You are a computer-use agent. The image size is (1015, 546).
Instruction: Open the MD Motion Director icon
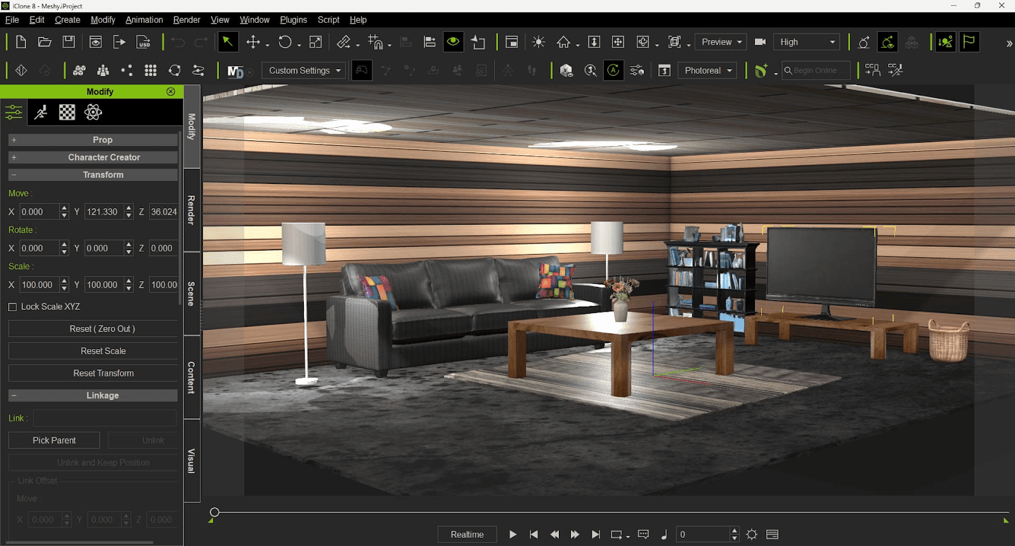[235, 71]
